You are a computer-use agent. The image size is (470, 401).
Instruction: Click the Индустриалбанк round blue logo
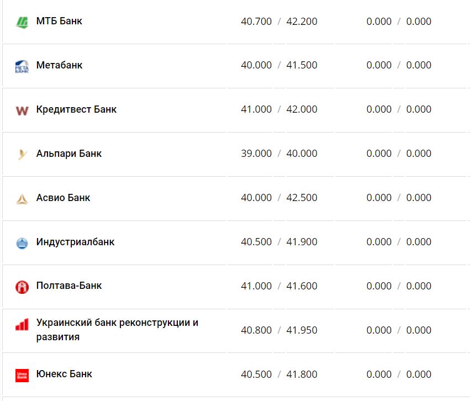[22, 242]
